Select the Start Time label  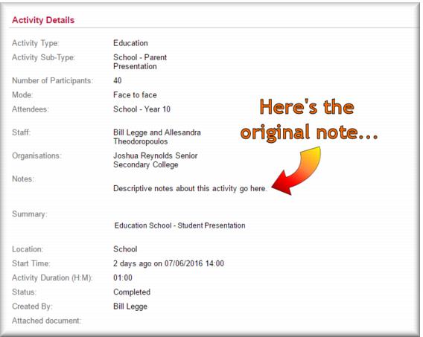[31, 263]
